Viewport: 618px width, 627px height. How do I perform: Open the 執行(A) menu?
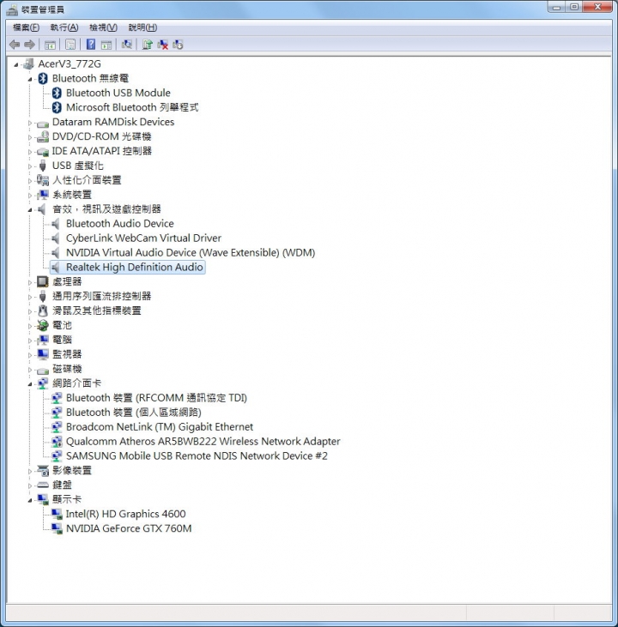(64, 27)
